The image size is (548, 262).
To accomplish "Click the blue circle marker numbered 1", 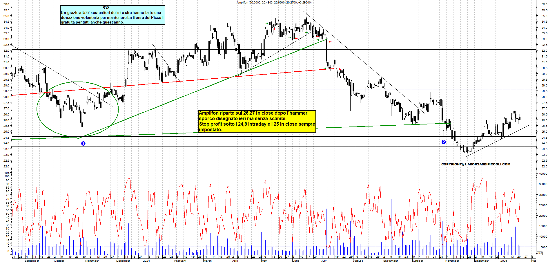I will pyautogui.click(x=83, y=143).
